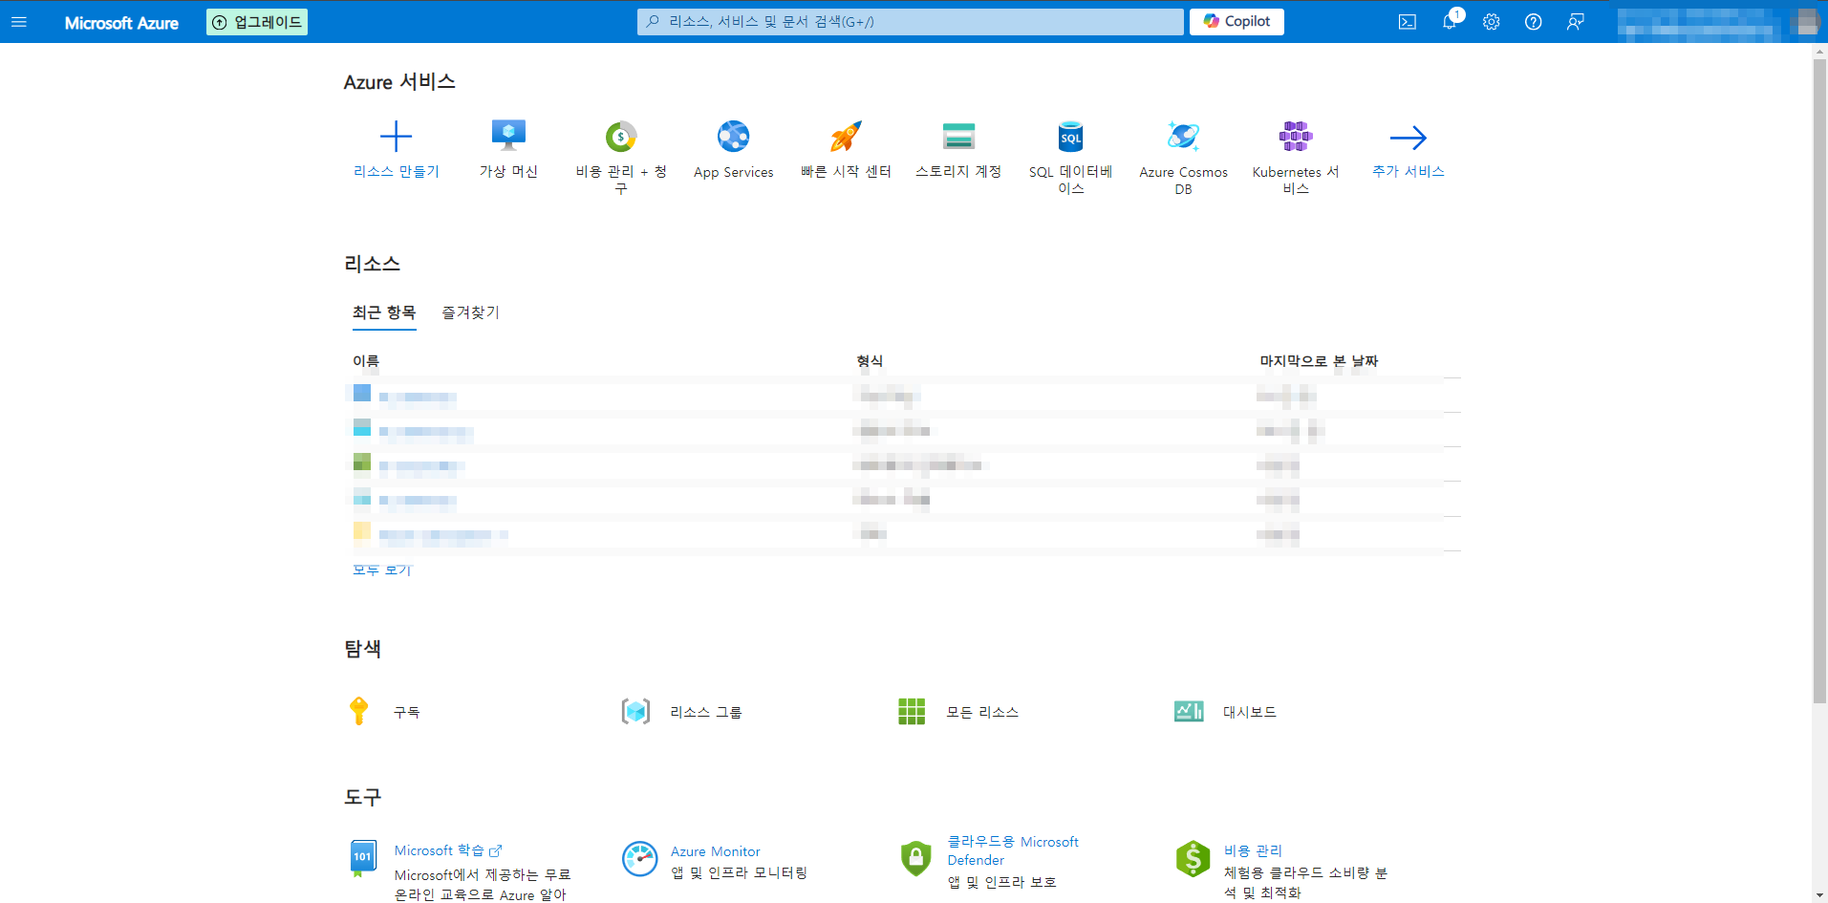1828x903 pixels.
Task: Open notifications bell
Action: pos(1450,21)
